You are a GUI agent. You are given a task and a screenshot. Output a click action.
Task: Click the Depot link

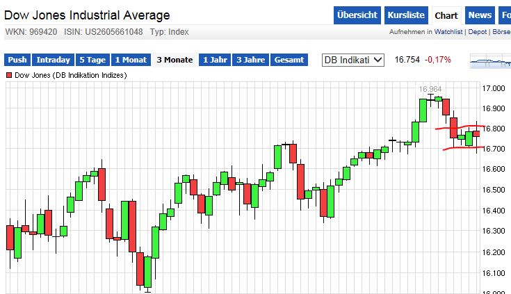click(478, 32)
